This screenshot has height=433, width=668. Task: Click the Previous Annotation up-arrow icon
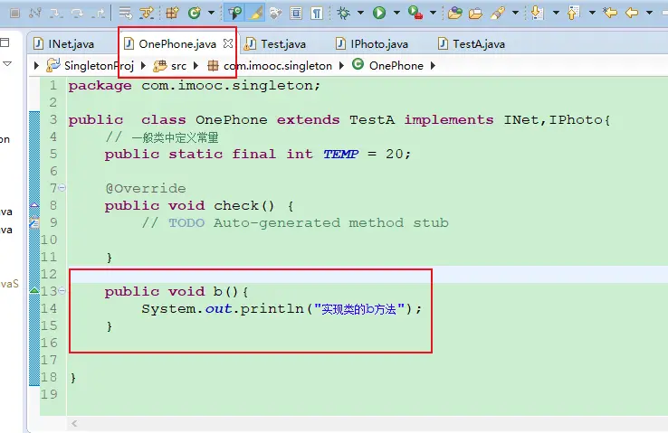click(x=574, y=14)
